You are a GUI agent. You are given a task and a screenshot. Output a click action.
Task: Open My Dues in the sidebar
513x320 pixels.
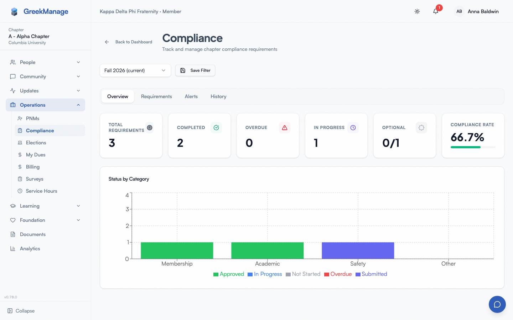[x=50, y=155]
